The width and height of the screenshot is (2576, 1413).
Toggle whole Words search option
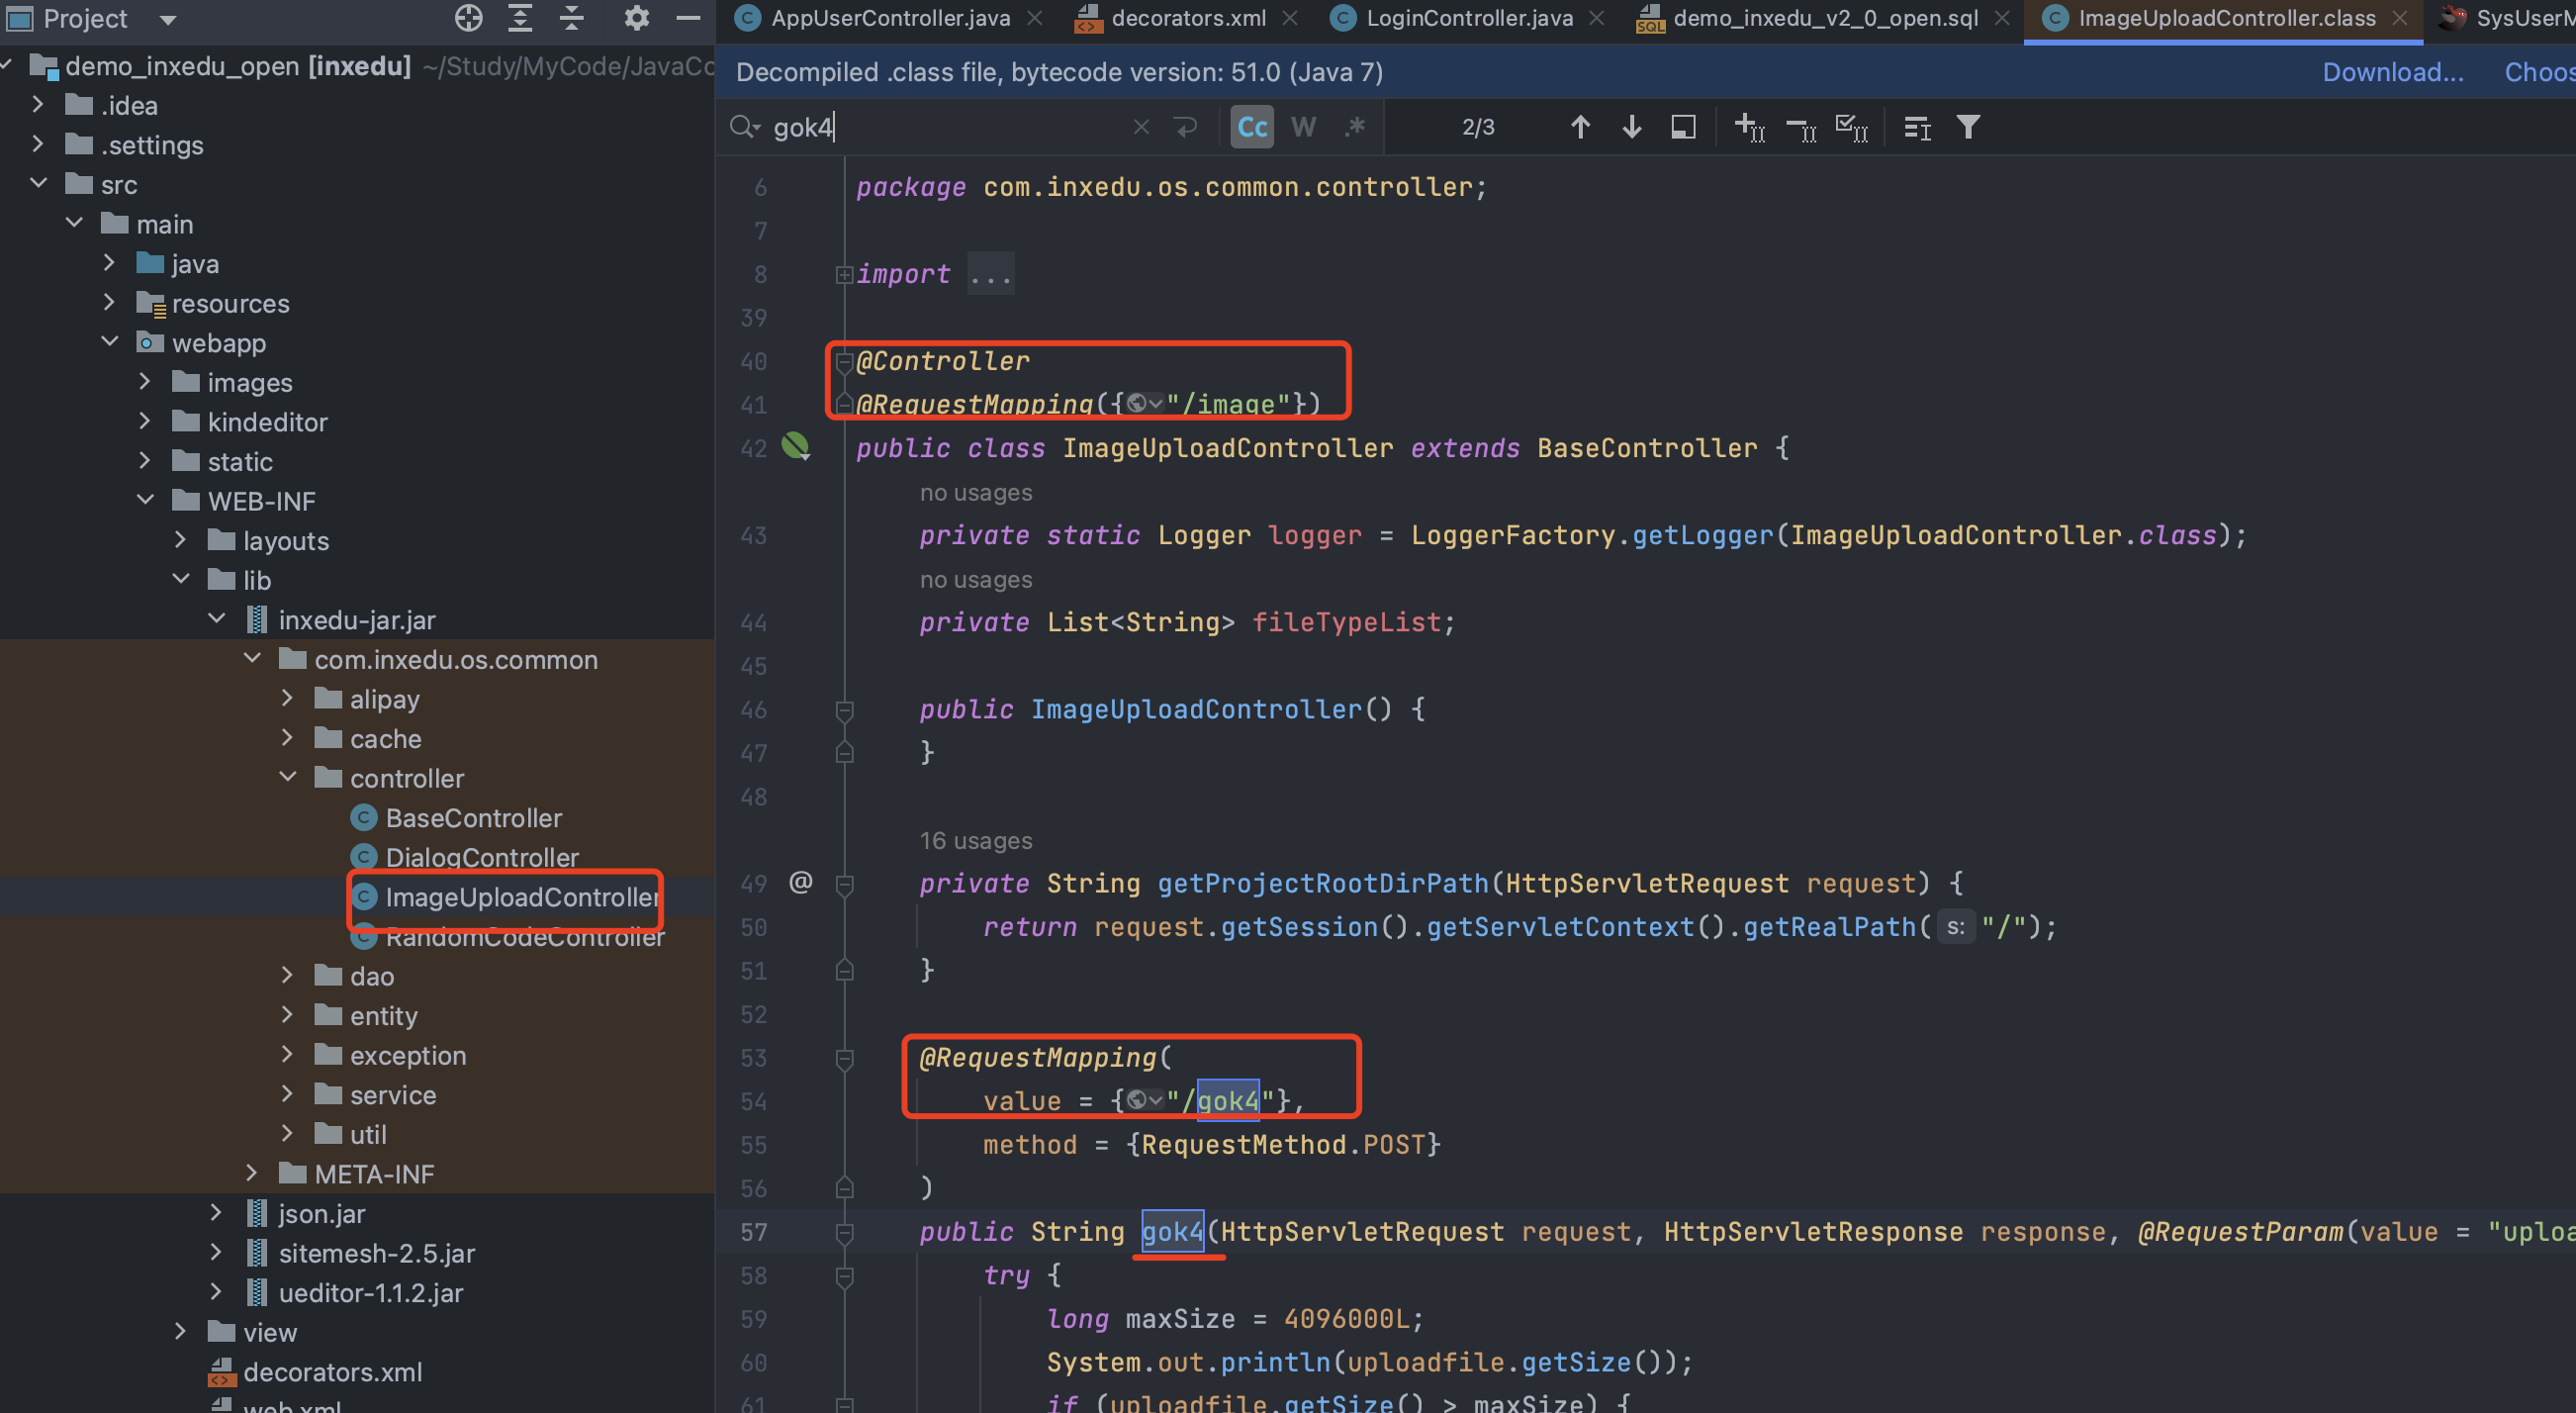coord(1303,127)
